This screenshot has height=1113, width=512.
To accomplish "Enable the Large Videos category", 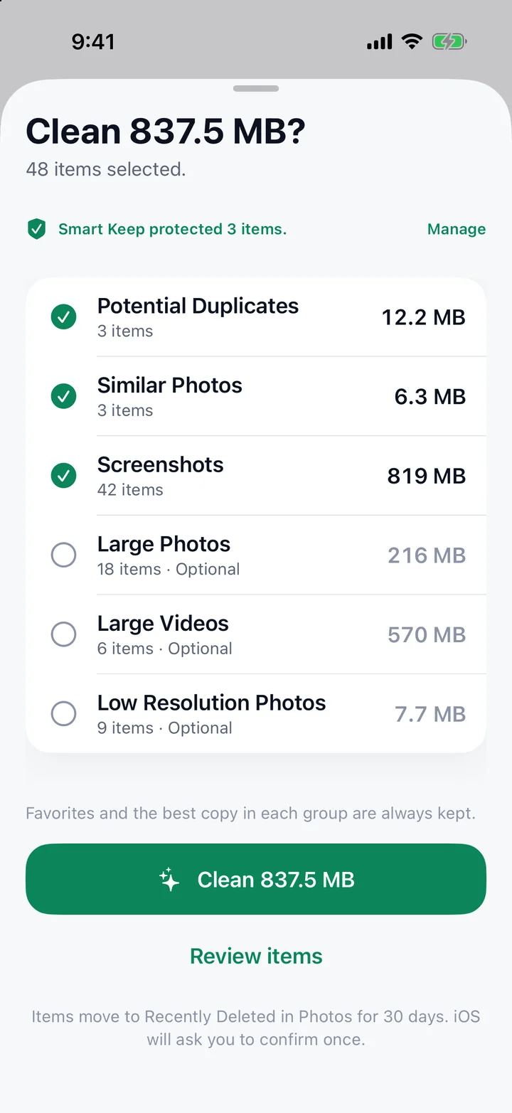I will tap(64, 634).
